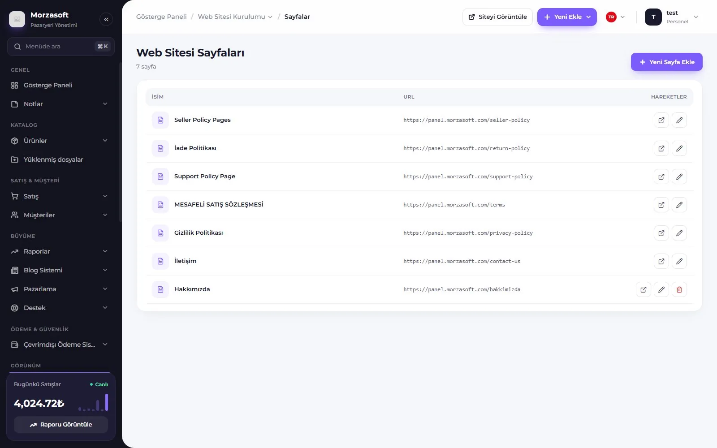Expand Destek sidebar item
Viewport: 717px width, 448px height.
(x=60, y=308)
